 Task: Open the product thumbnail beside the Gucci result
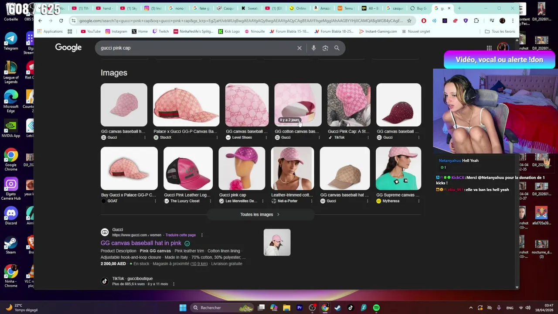tap(277, 242)
